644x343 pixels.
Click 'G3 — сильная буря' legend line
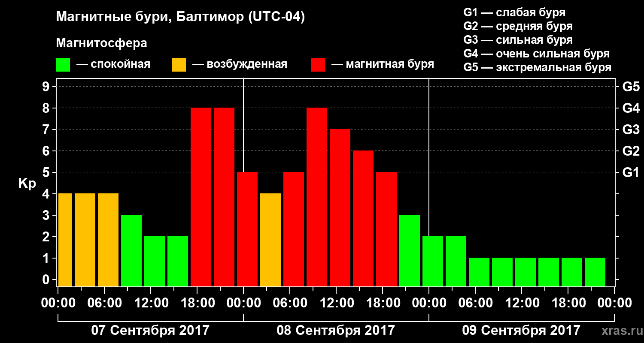pos(518,40)
